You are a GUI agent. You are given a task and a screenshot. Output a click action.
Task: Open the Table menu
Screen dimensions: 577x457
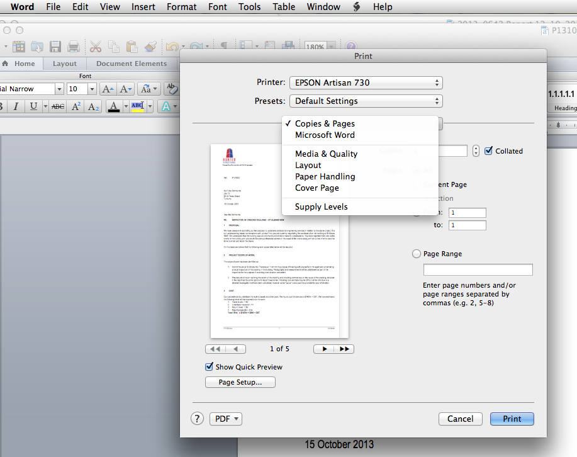[x=284, y=7]
